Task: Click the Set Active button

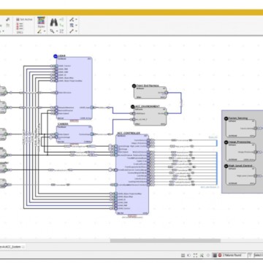Action: tap(24, 19)
